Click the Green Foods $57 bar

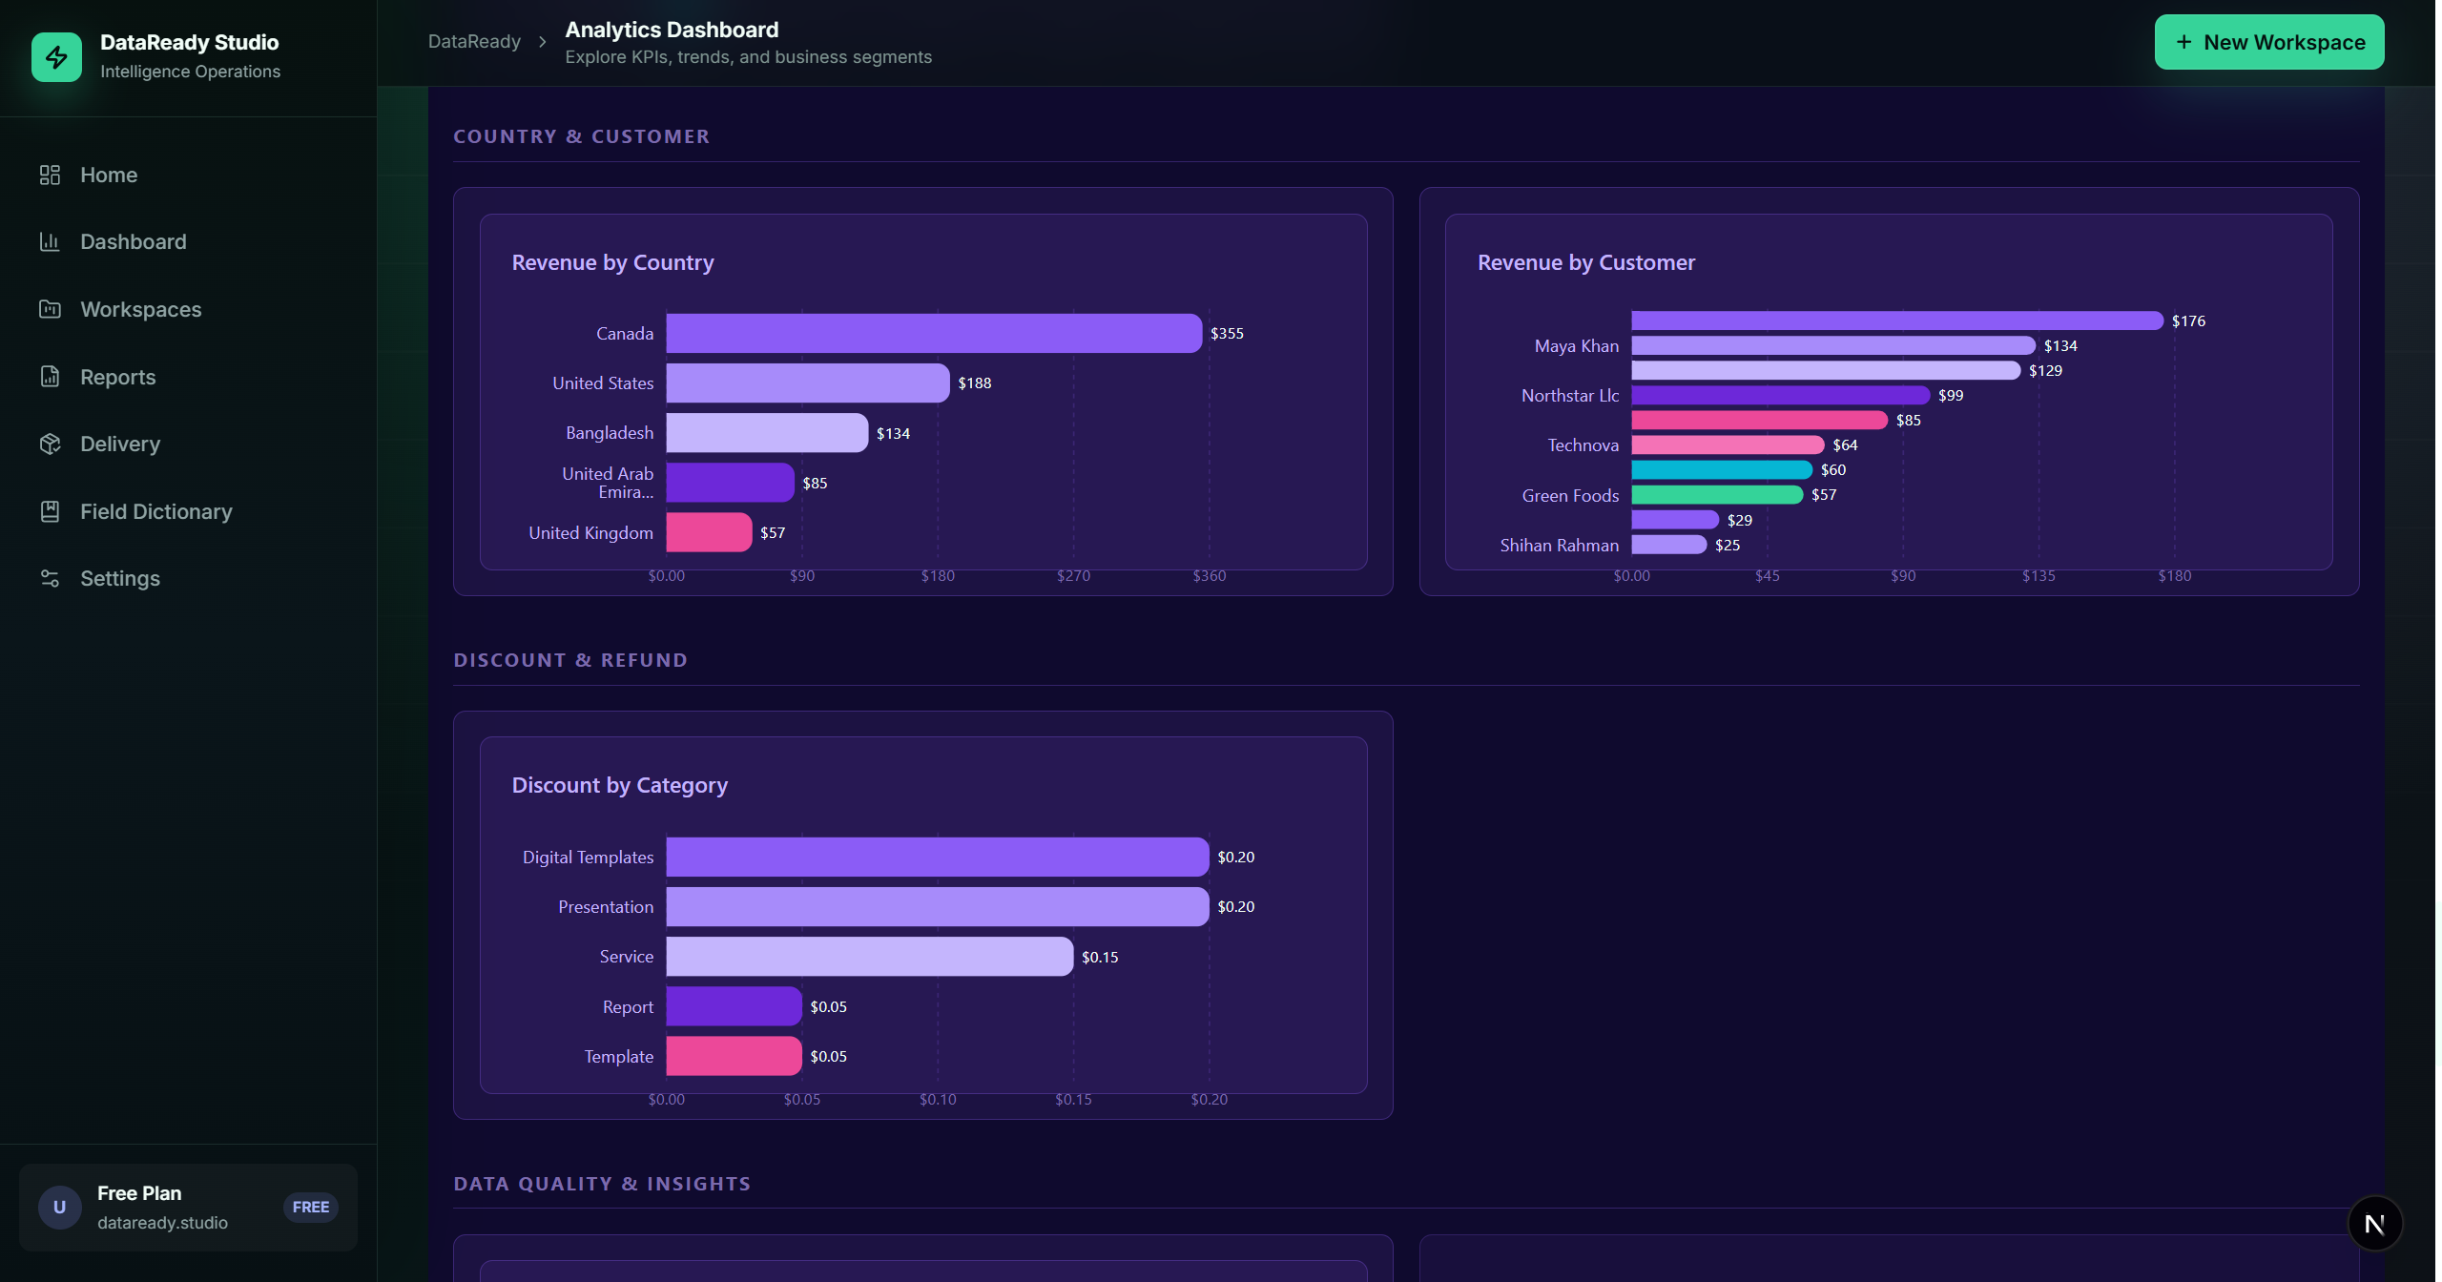1717,494
